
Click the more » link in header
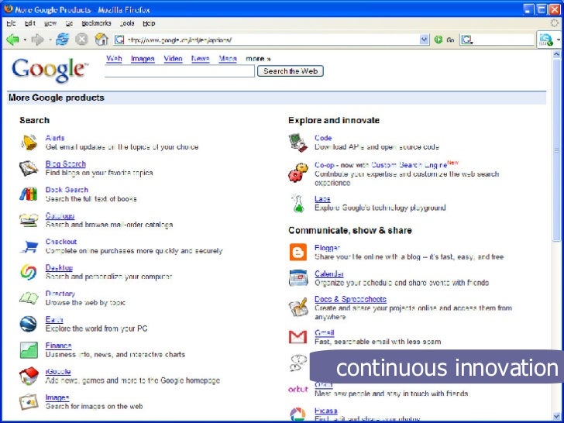pos(258,59)
